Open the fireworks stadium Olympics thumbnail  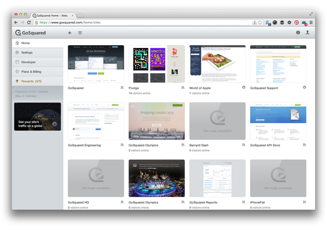point(156,178)
